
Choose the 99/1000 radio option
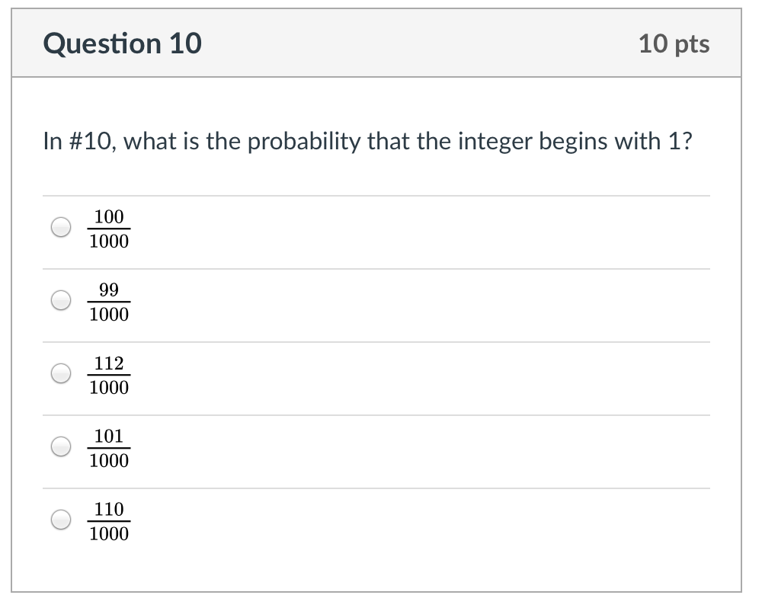[61, 301]
